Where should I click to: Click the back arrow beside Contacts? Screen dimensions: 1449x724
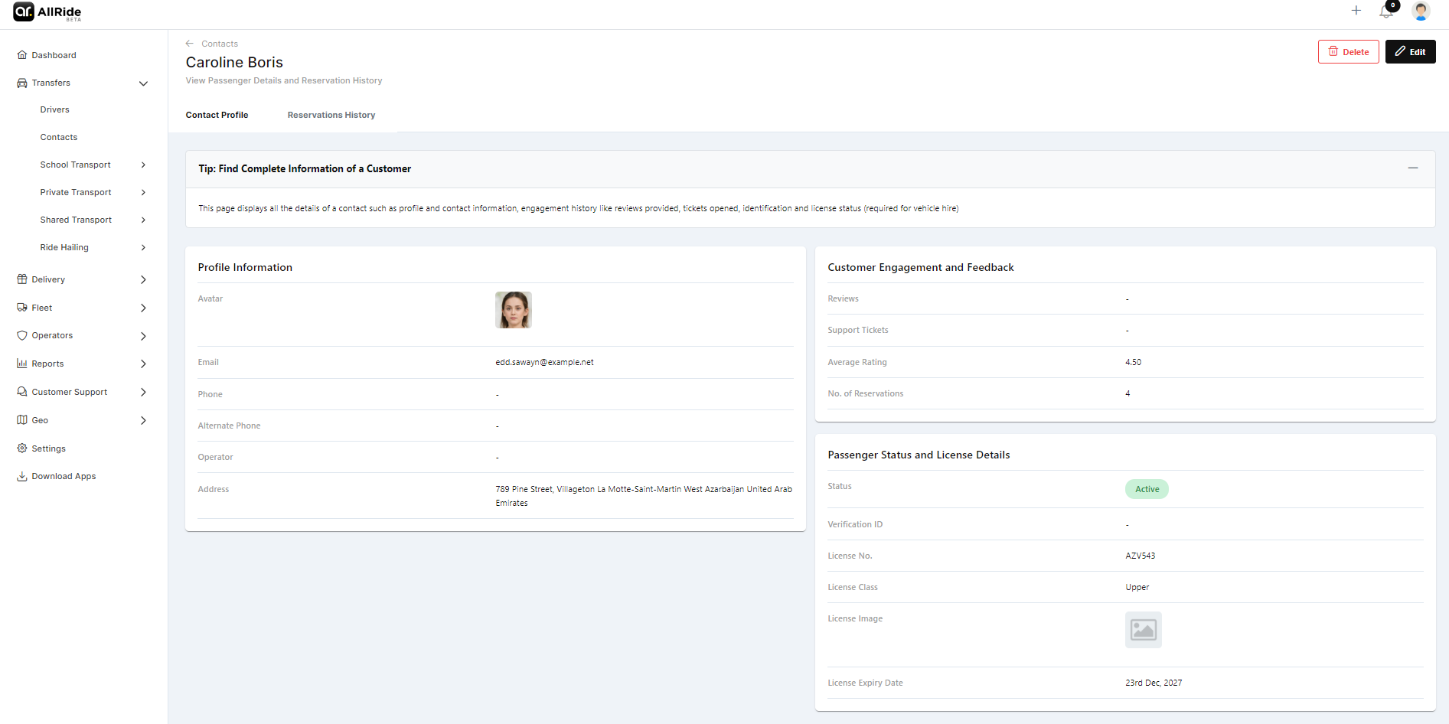tap(190, 44)
